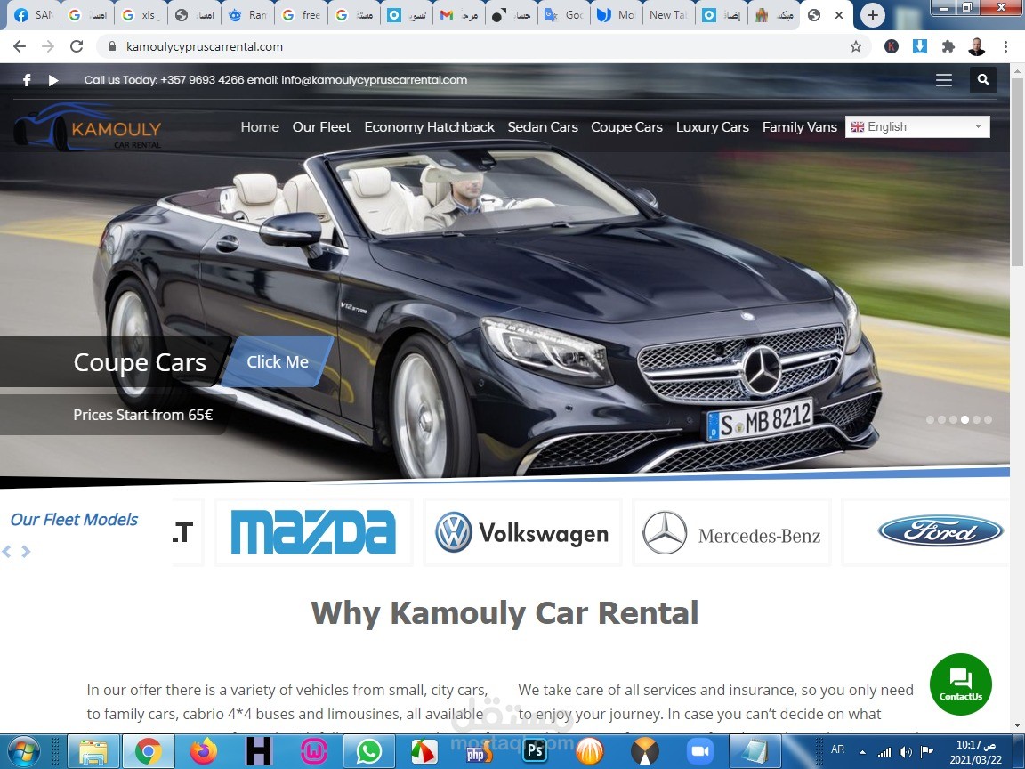Open the red K extension icon
The height and width of the screenshot is (769, 1025).
(x=891, y=46)
